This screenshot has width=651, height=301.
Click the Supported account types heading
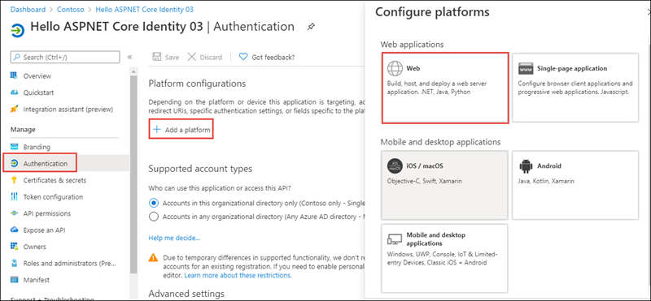(x=200, y=169)
